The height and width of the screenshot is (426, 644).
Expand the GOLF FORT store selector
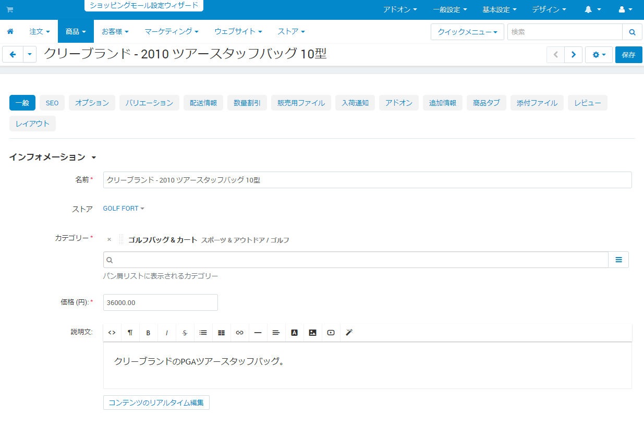pyautogui.click(x=124, y=209)
